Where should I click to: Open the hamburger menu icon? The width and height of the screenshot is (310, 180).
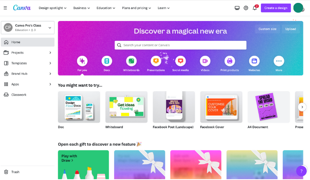click(x=5, y=8)
